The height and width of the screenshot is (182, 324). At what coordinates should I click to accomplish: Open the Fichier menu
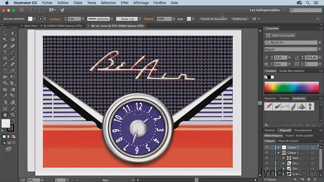click(x=47, y=3)
